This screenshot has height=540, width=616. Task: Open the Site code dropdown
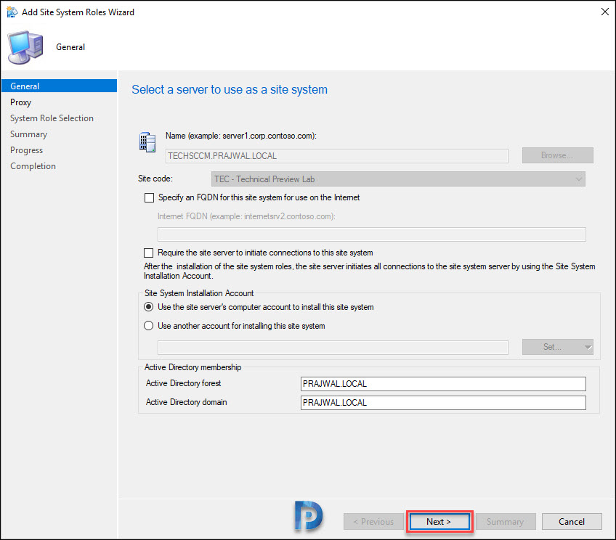398,179
